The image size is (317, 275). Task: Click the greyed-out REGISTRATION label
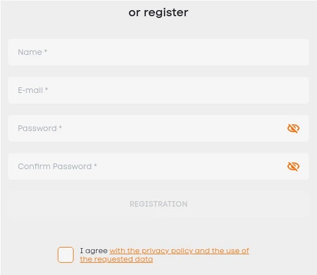coord(158,204)
